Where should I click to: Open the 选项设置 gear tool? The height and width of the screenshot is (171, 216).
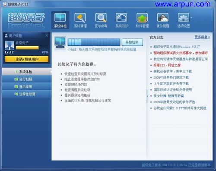[x=184, y=20]
